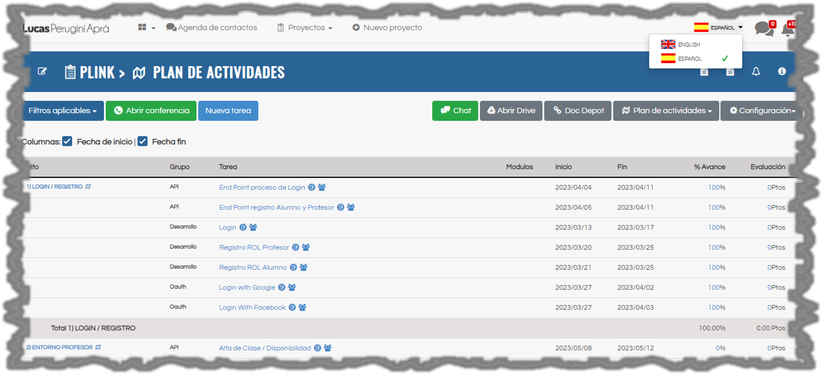Click help icon next to Login with Google
Image resolution: width=827 pixels, height=378 pixels.
tap(282, 288)
